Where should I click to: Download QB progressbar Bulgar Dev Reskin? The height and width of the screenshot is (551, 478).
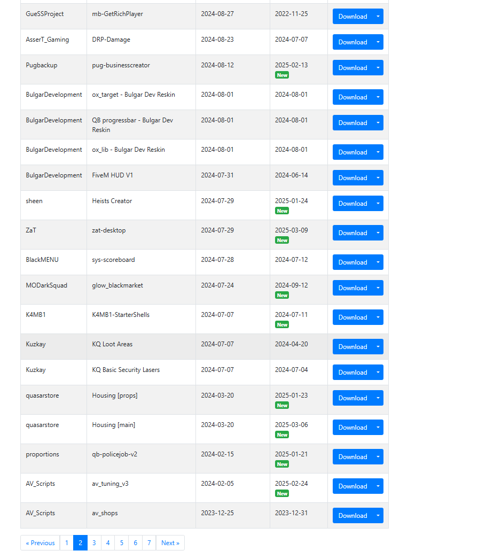352,123
